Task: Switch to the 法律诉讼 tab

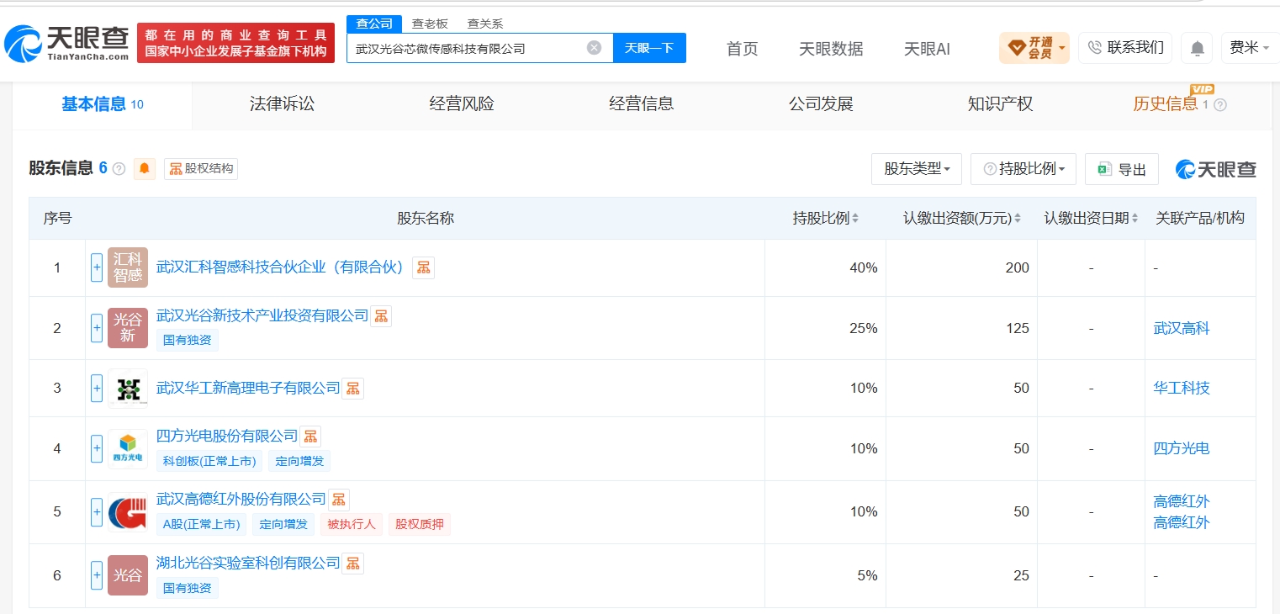Action: point(282,104)
